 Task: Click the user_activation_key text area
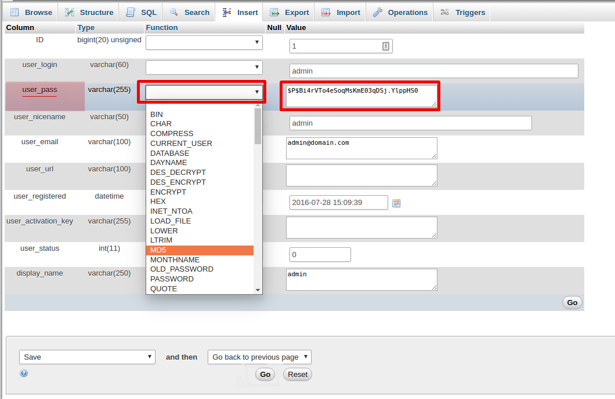tap(361, 228)
